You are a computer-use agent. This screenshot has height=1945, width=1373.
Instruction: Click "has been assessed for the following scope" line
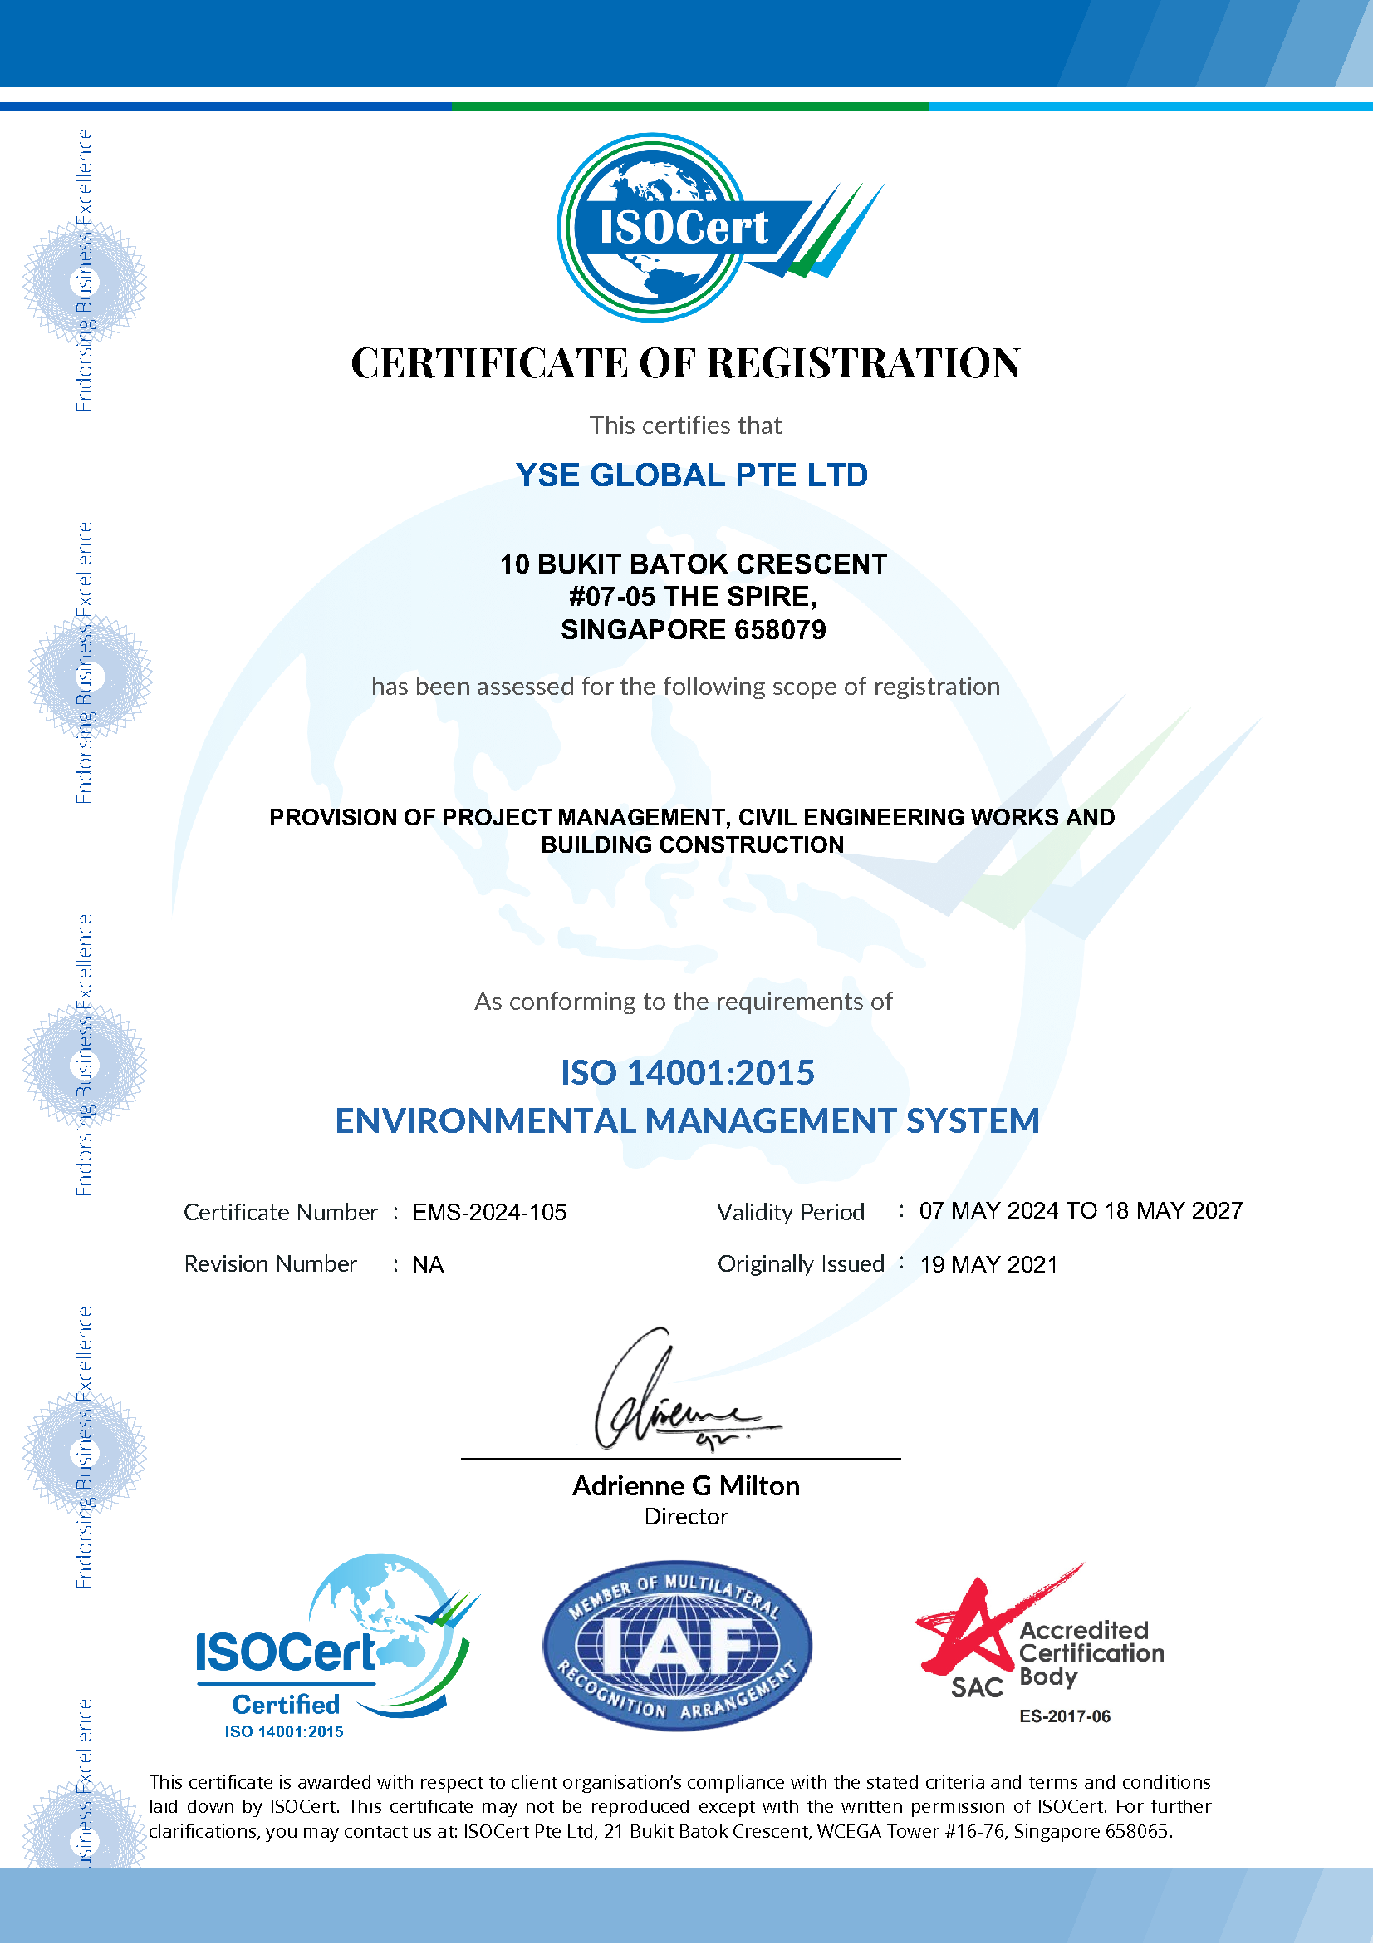coord(685,687)
